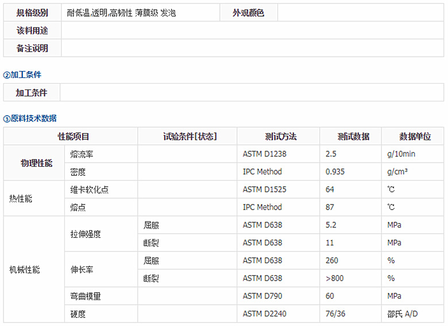Click the ③原料技术数据 section heading
The image size is (448, 326).
pyautogui.click(x=30, y=119)
